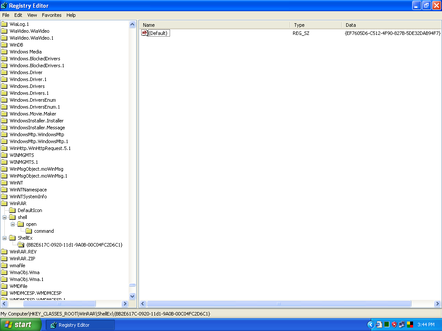Open the Windows Start menu

[x=21, y=325]
